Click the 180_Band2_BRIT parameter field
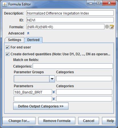Image resolution: width=118 pixels, height=128 pixels. click(33, 92)
